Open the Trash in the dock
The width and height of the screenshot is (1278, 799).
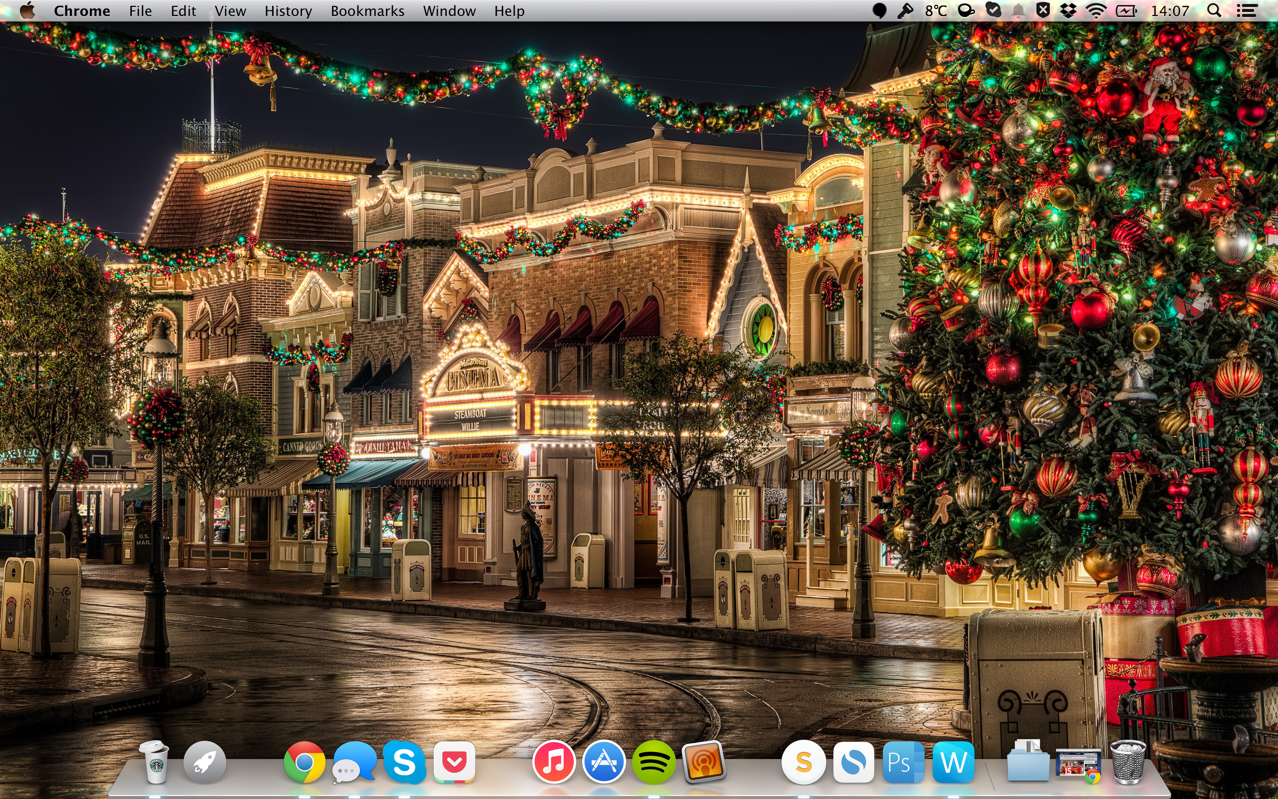1129,762
